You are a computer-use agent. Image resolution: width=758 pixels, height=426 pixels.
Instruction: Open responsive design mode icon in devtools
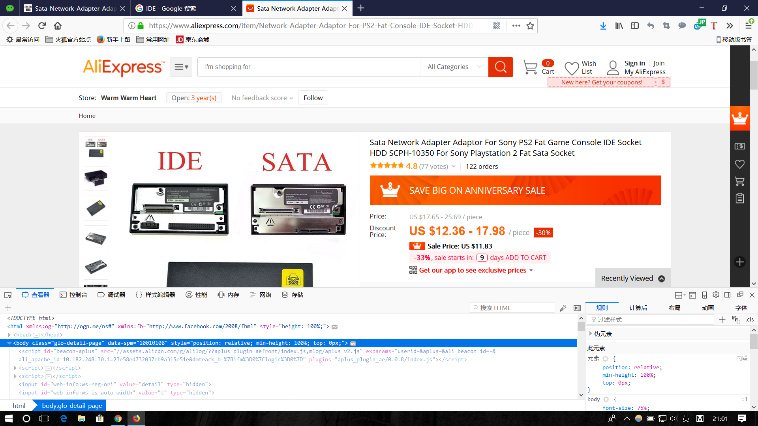(x=704, y=295)
